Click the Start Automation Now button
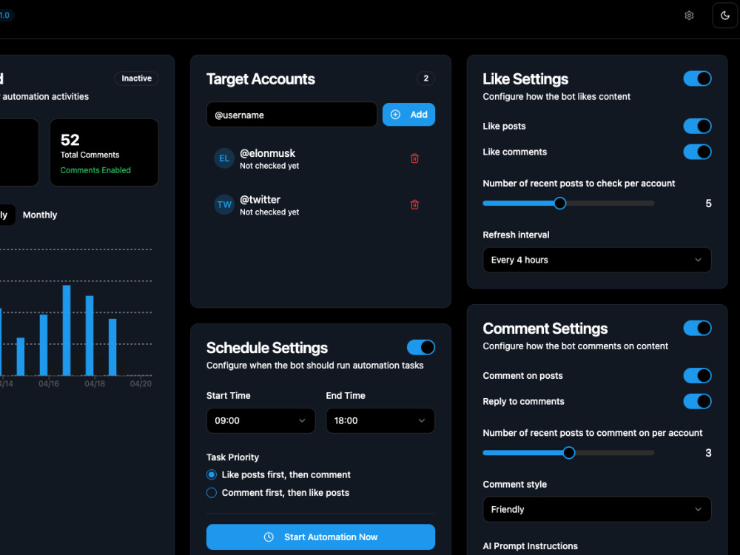740x555 pixels. pyautogui.click(x=320, y=537)
